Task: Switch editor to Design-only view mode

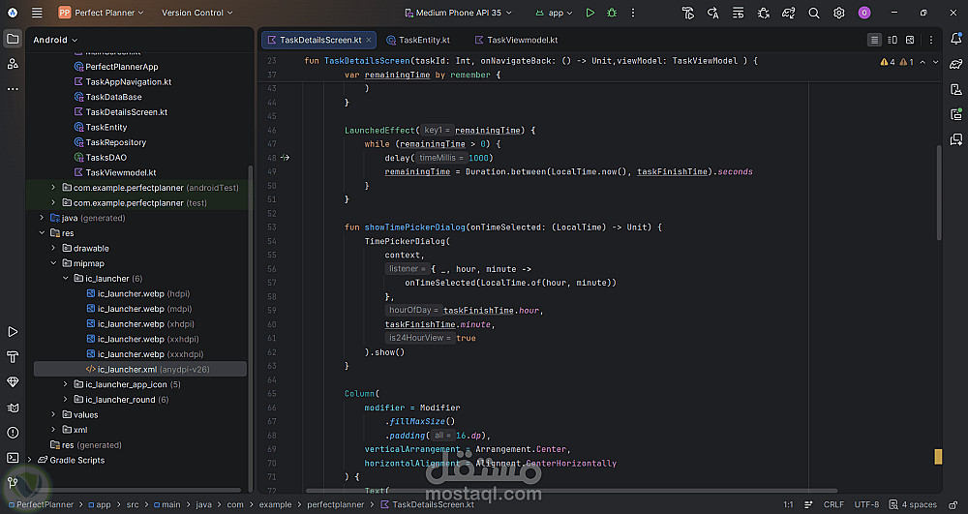Action: pos(909,40)
